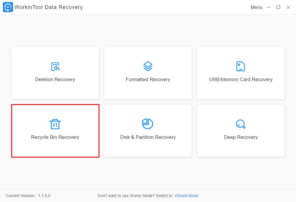Click the Current Version 1.1.0.0 text

pyautogui.click(x=28, y=196)
